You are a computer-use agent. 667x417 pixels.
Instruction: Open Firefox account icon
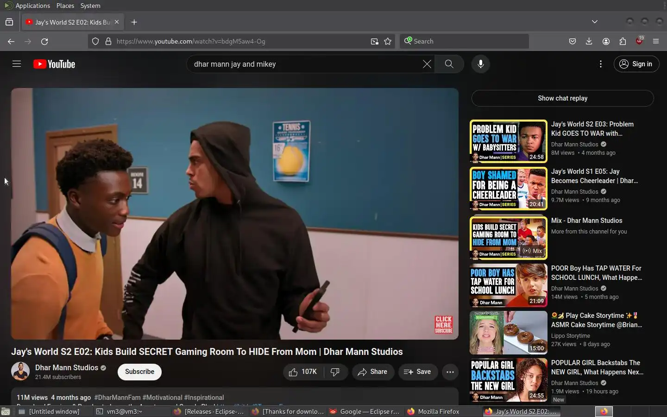tap(606, 41)
